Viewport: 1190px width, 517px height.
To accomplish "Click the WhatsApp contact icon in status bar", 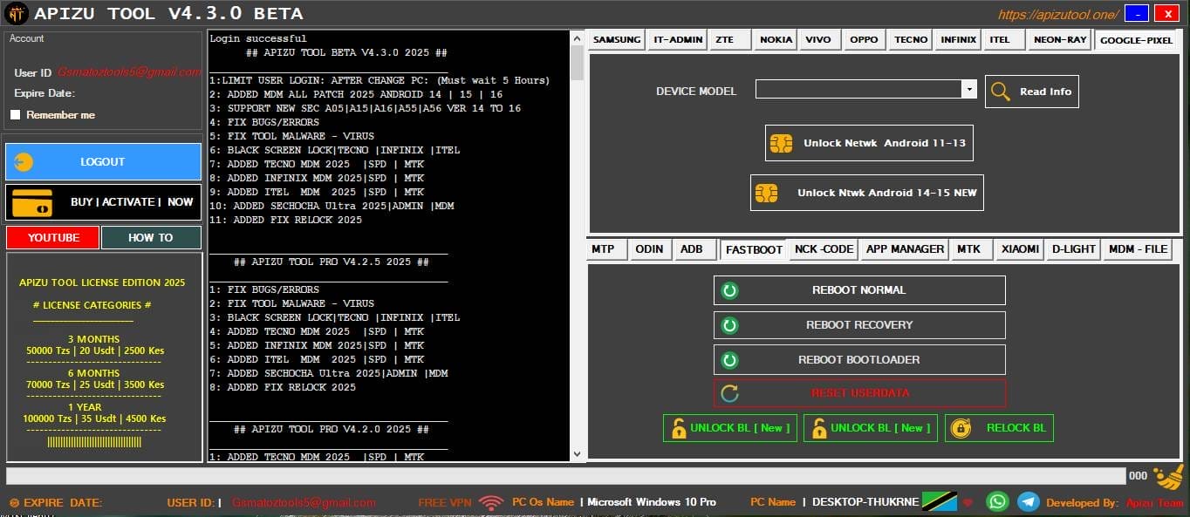I will (x=997, y=501).
